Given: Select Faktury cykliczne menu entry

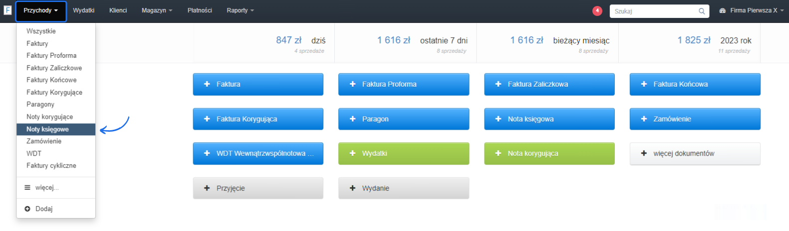Looking at the screenshot, I should tap(51, 166).
